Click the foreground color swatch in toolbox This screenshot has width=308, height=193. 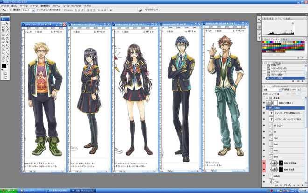coord(4,66)
